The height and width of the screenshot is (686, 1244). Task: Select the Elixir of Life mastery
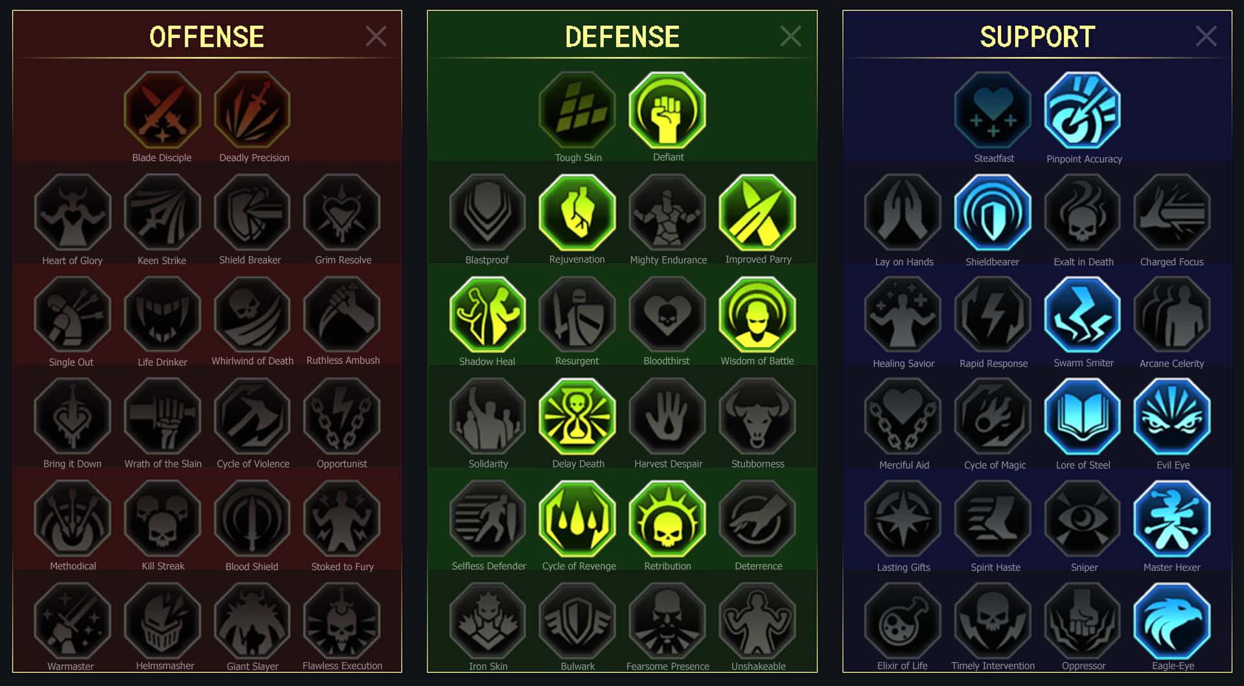point(903,621)
